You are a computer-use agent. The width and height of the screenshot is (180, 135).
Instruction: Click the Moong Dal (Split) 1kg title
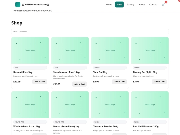145,72
